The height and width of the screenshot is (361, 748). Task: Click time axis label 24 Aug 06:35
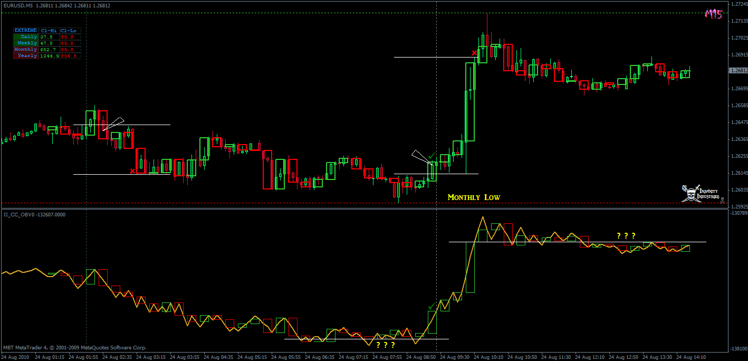(320, 357)
